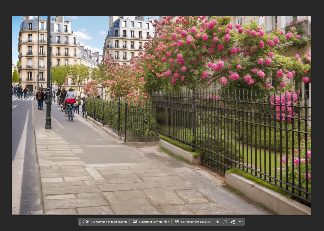
Task: Click the cyclist carrying the red bag
Action: pyautogui.click(x=70, y=103)
